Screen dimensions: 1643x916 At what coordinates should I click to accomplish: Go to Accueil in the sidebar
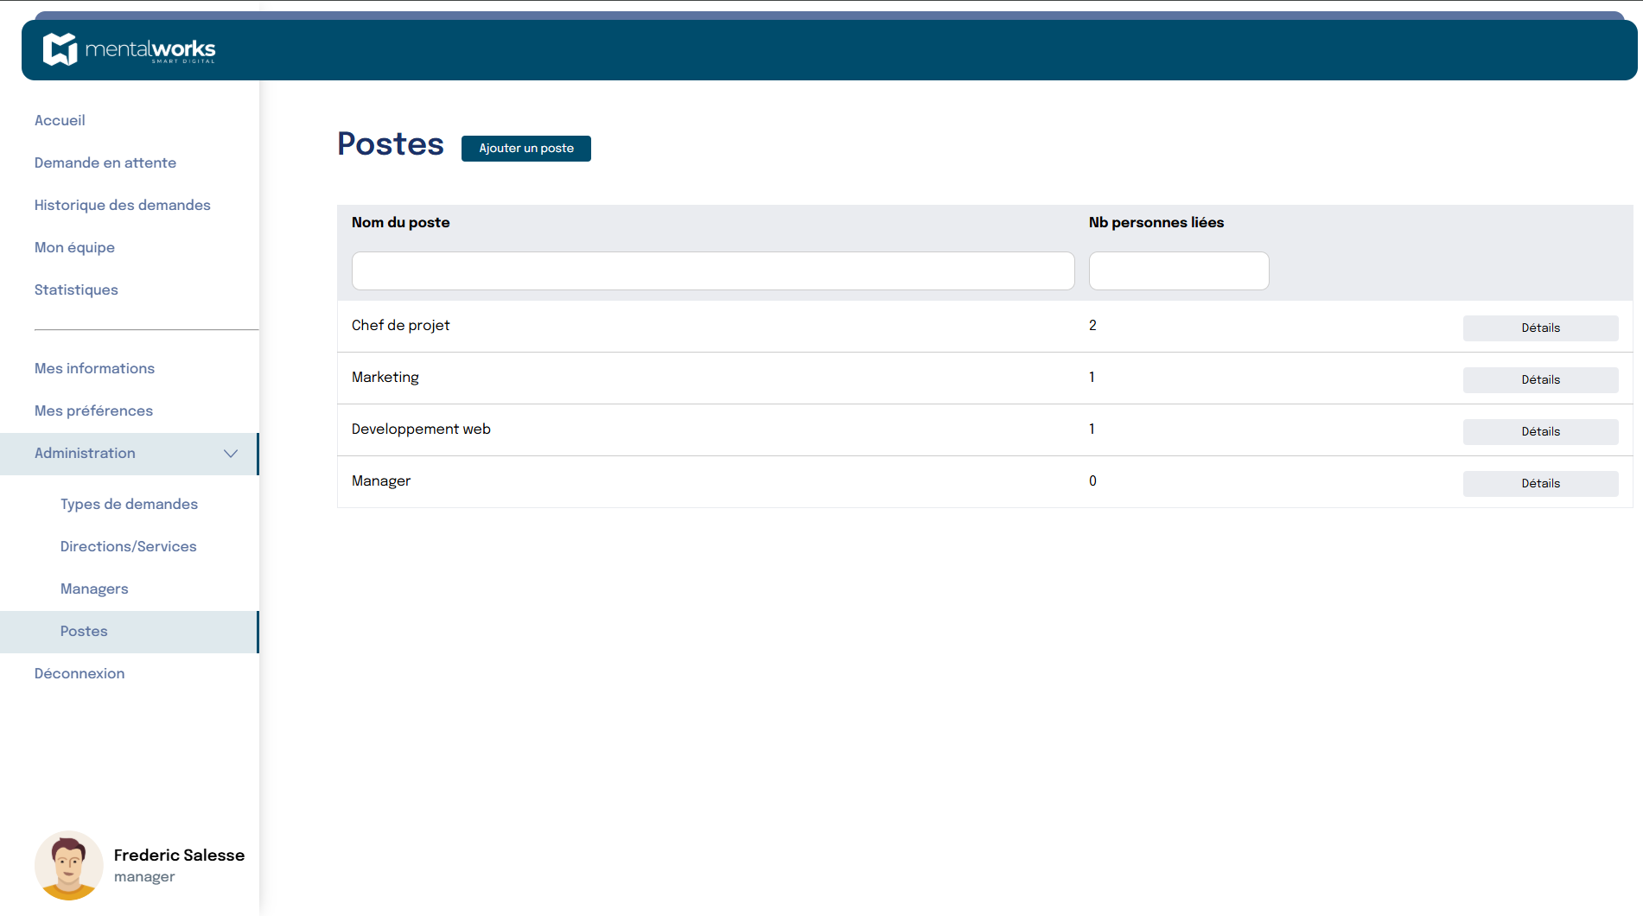[60, 121]
